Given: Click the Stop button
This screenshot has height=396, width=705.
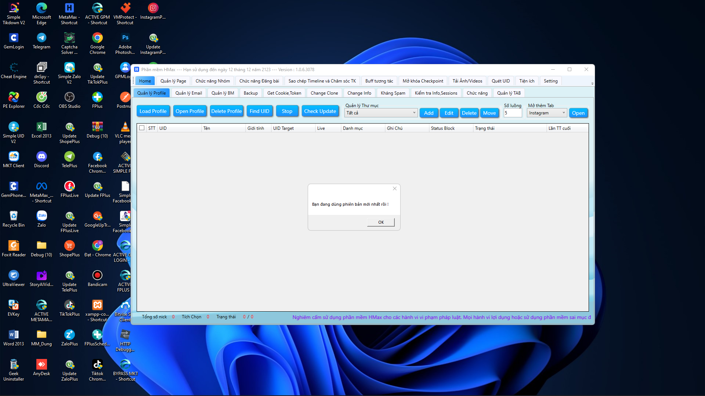Looking at the screenshot, I should [287, 111].
